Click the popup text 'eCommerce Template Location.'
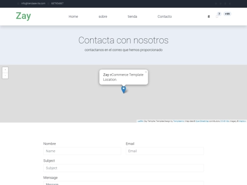 (x=123, y=77)
